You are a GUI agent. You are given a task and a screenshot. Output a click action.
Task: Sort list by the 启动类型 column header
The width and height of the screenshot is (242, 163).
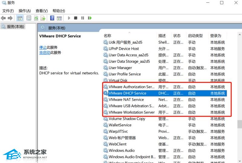(x=195, y=36)
